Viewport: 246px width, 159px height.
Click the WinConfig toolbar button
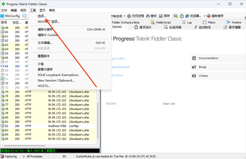(10, 16)
